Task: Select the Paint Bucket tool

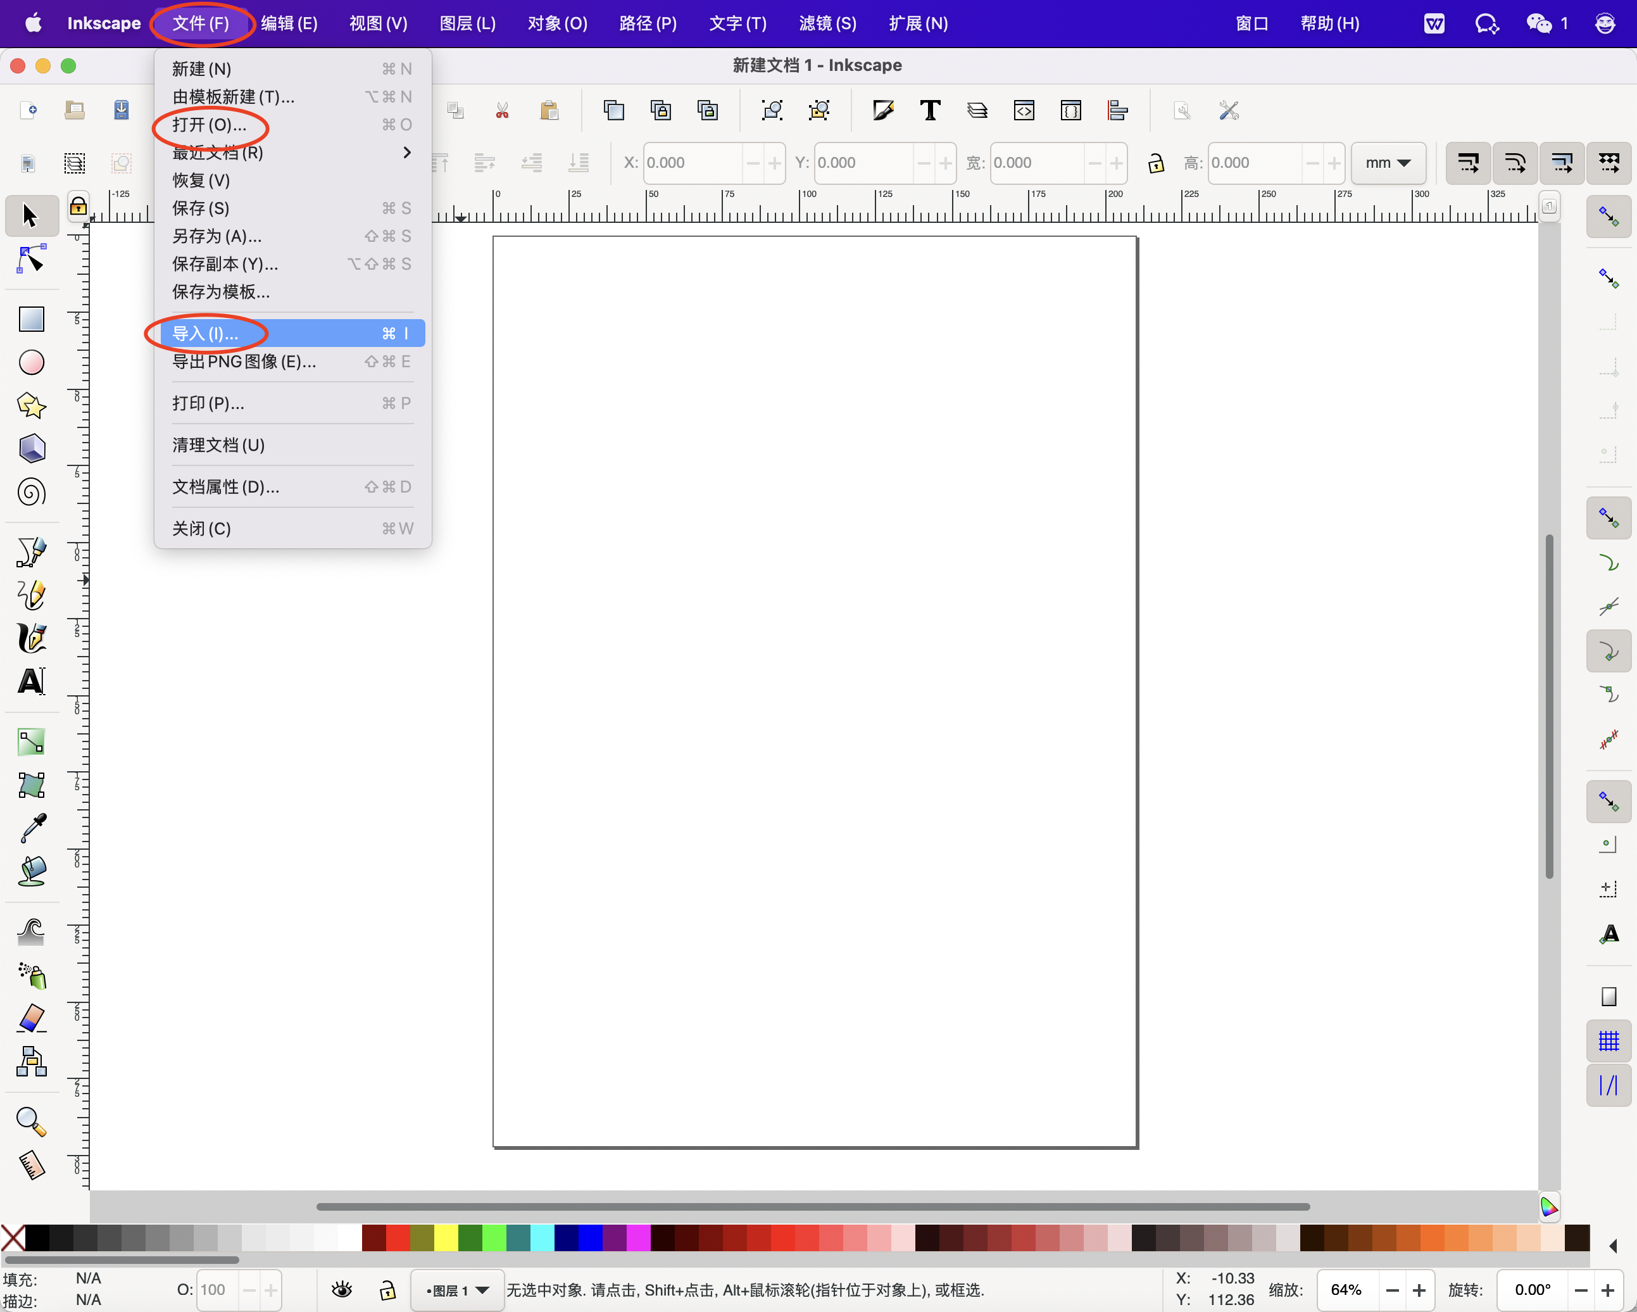Action: click(31, 871)
